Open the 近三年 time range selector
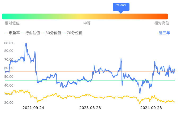 point(164,33)
